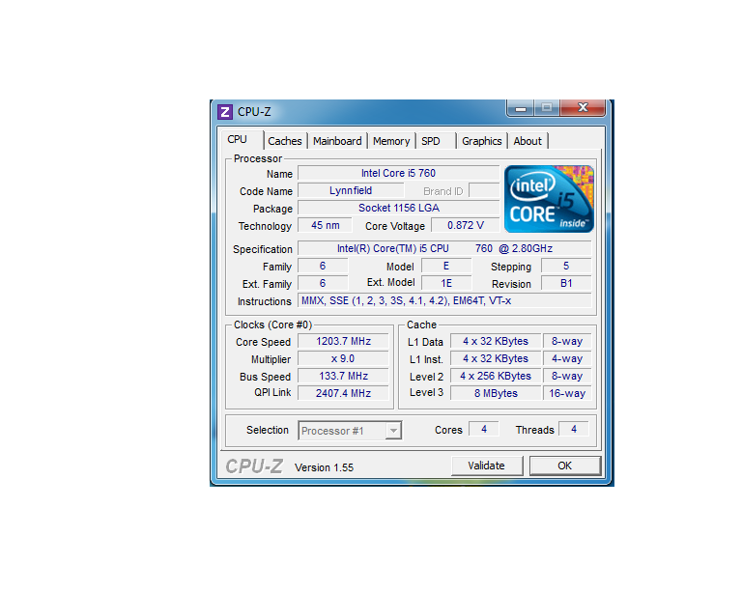Click the Code Name value Lynnfield
742x593 pixels.
351,190
